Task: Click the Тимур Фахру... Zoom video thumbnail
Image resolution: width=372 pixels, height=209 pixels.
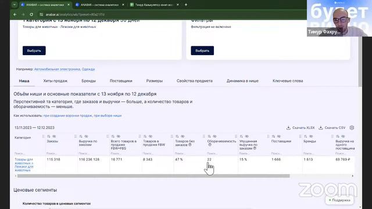Action: tap(339, 18)
